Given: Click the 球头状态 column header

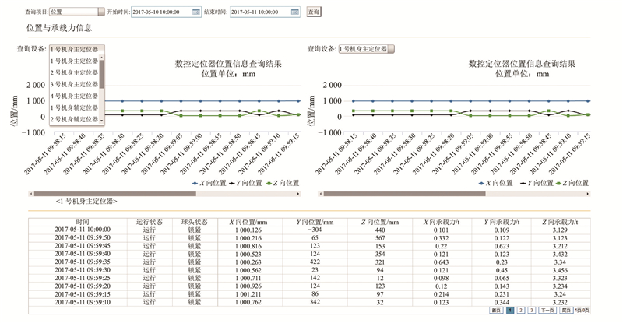Looking at the screenshot, I should tap(195, 222).
